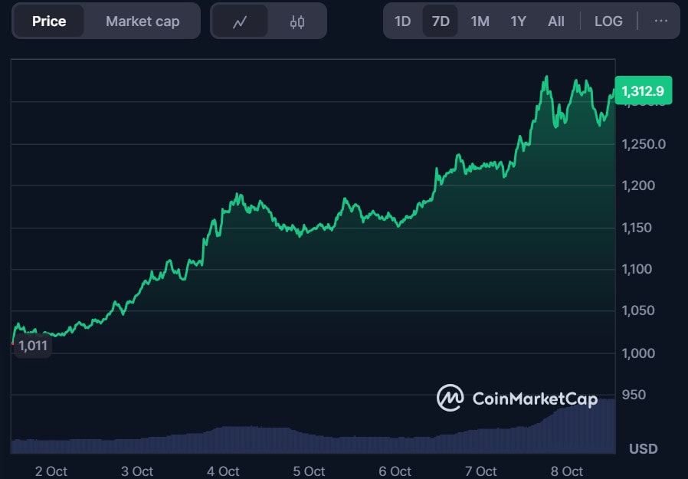Click the 6 Oct axis label
The image size is (688, 479).
click(394, 471)
